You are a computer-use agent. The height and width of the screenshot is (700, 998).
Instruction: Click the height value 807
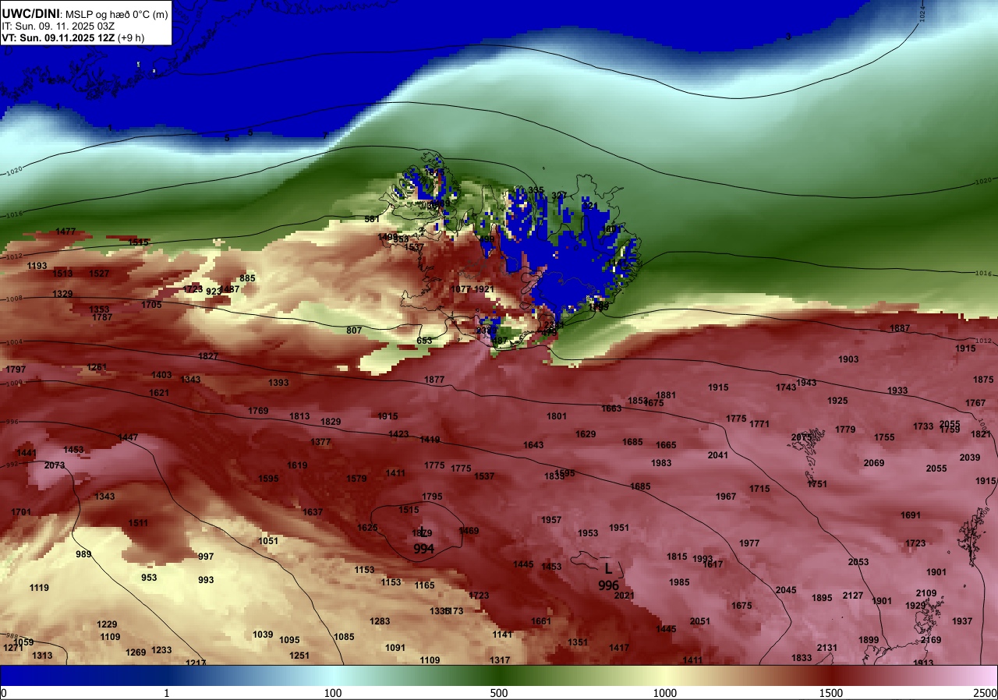click(x=354, y=331)
